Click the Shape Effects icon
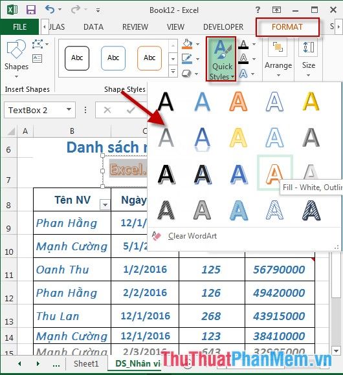The width and height of the screenshot is (343, 375). 186,74
